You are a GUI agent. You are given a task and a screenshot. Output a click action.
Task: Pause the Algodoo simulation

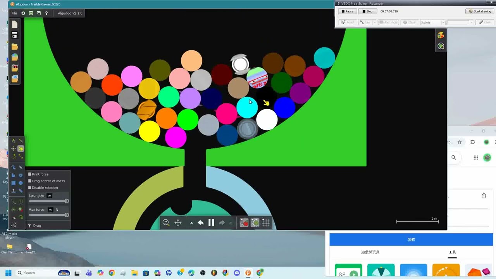pos(211,223)
